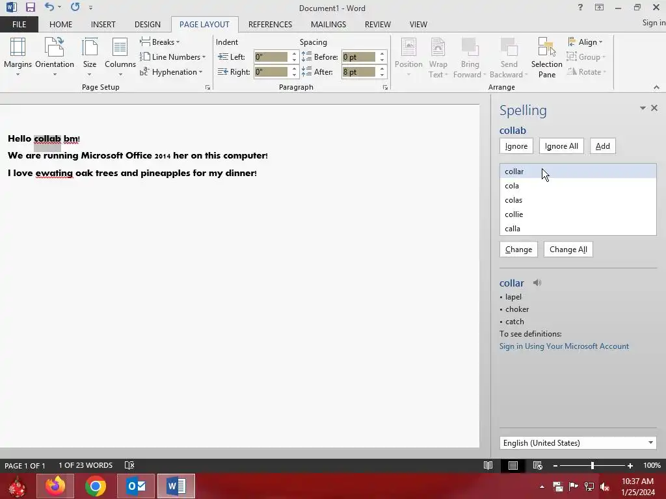Open the Columns menu
666x499 pixels.
pyautogui.click(x=120, y=57)
